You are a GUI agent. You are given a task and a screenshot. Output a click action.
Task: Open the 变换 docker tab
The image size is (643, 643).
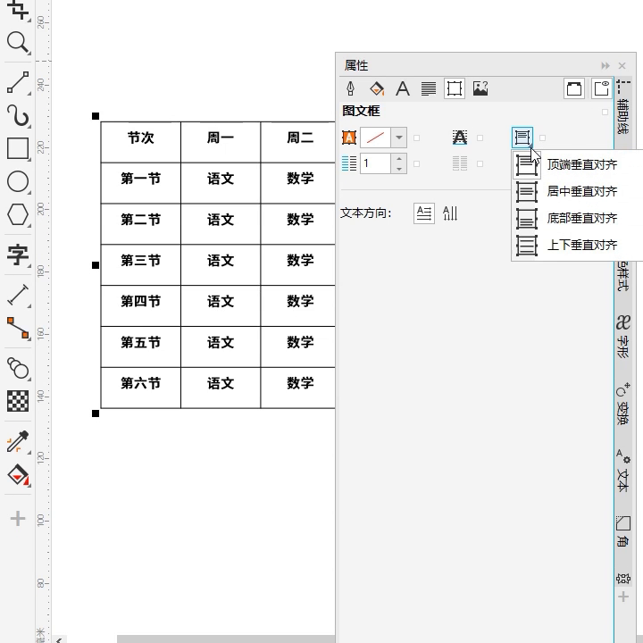[623, 404]
